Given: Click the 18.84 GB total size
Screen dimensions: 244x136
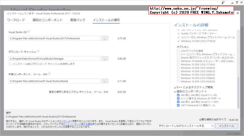Looking at the screenshot, I should tap(233, 120).
